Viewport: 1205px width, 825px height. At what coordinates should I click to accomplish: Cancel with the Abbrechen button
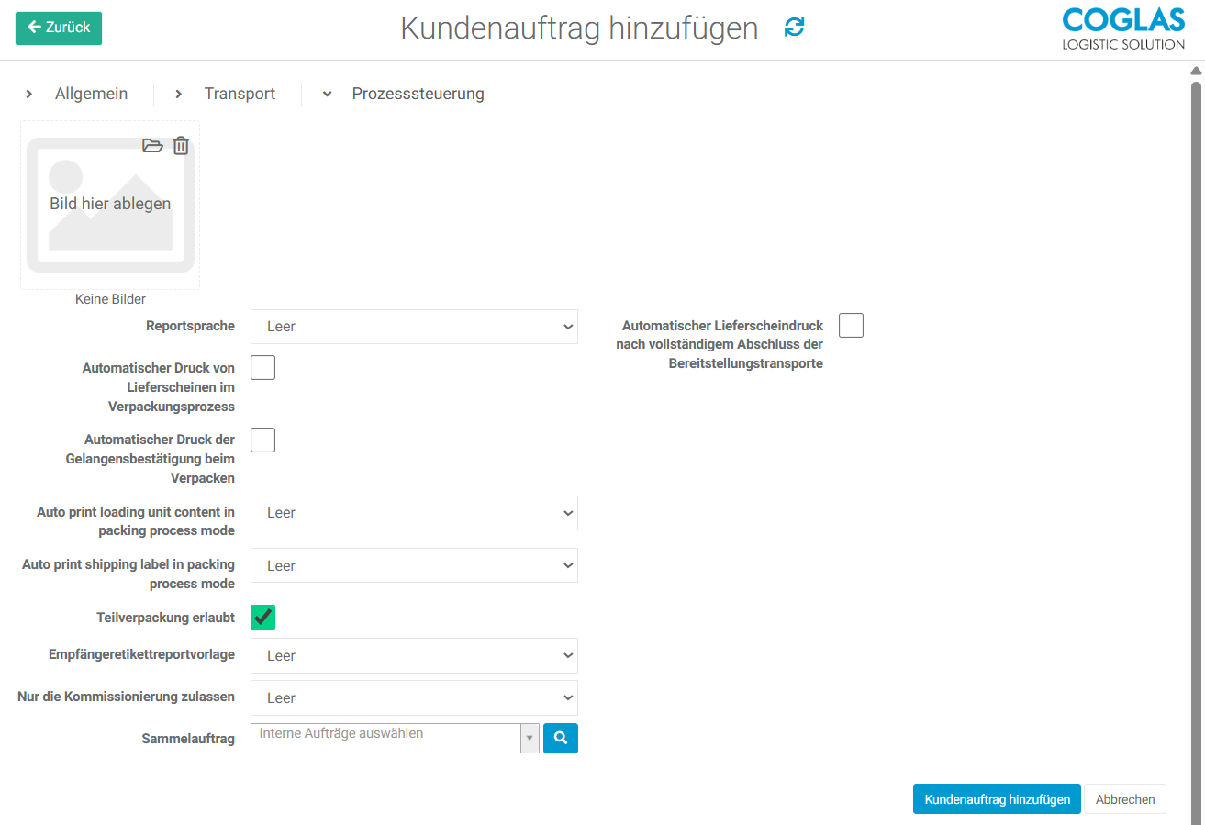coord(1125,798)
